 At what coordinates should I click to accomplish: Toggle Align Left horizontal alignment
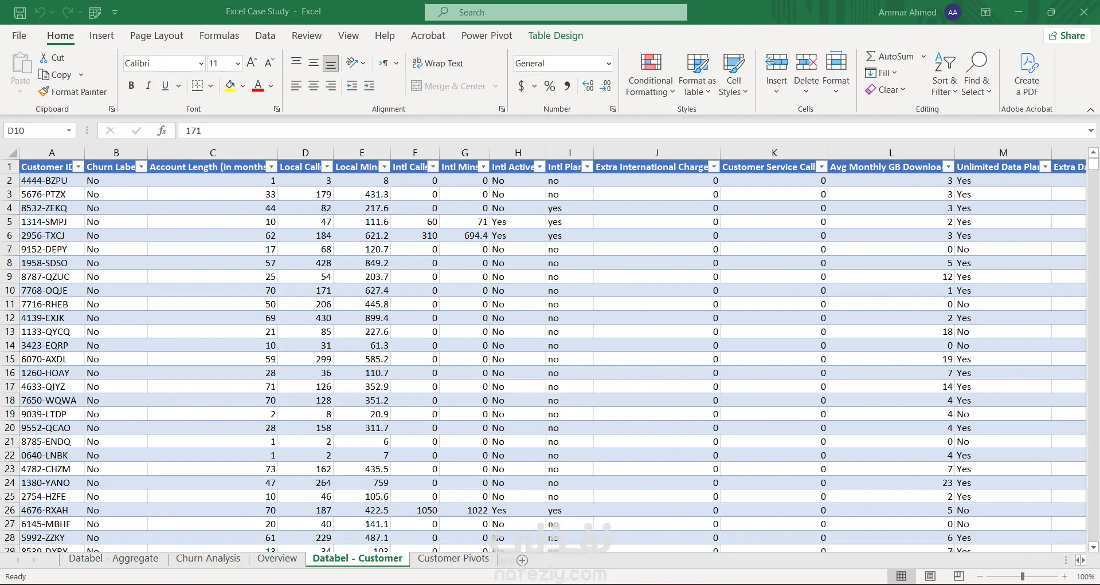[x=296, y=86]
